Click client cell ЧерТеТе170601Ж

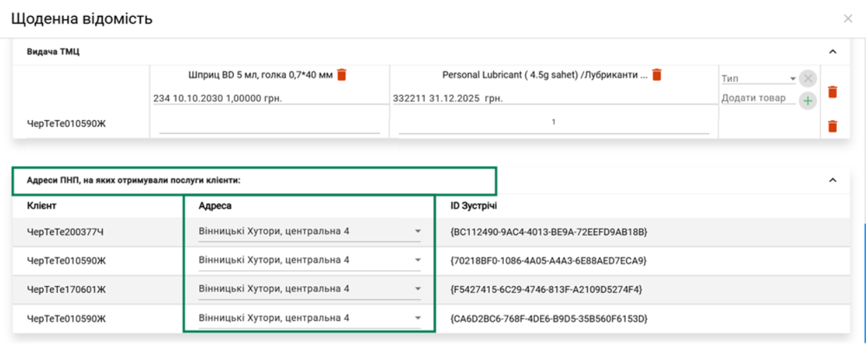pyautogui.click(x=67, y=289)
